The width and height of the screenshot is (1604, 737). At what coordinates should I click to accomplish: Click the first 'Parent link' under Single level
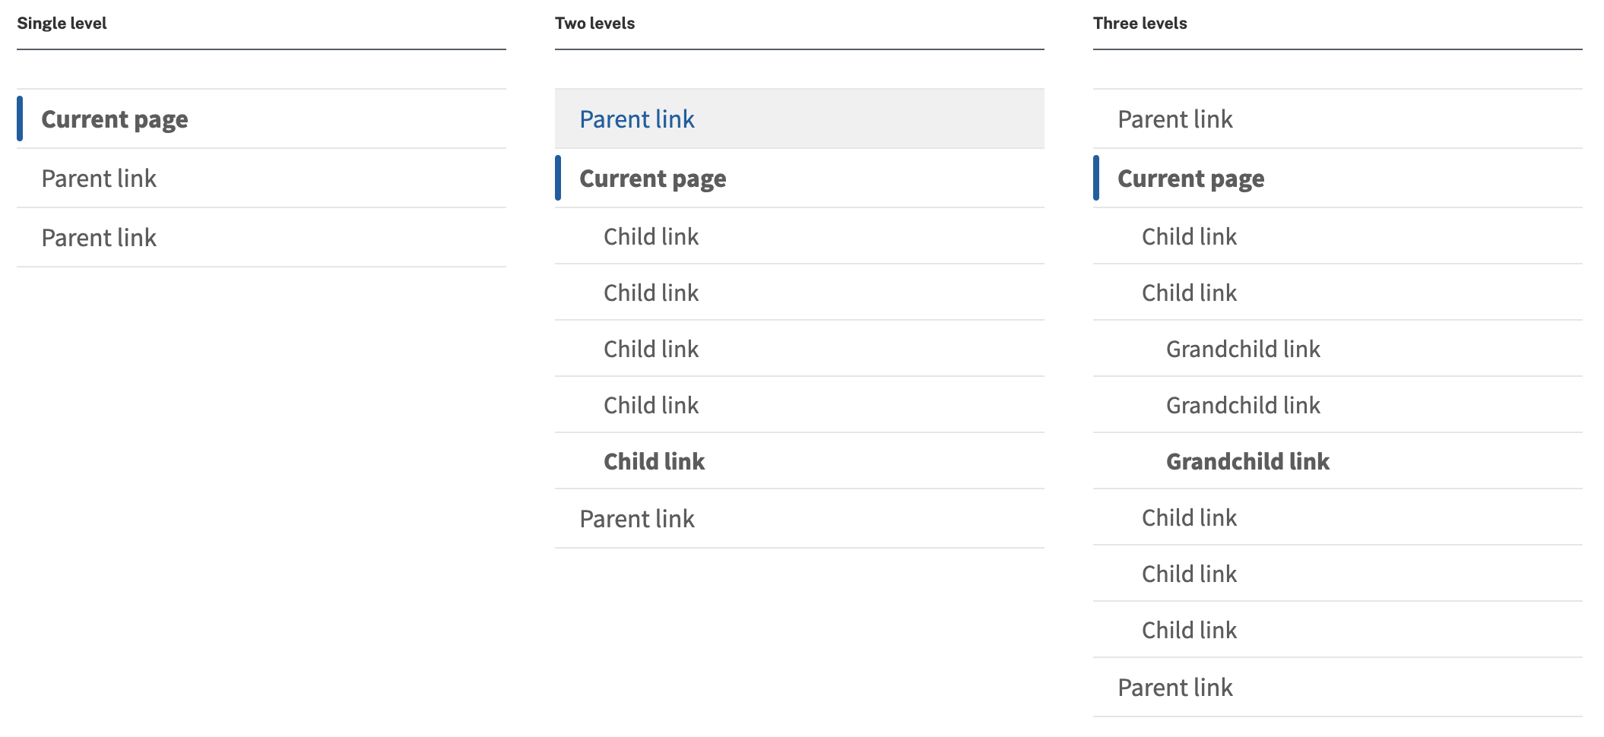click(100, 179)
